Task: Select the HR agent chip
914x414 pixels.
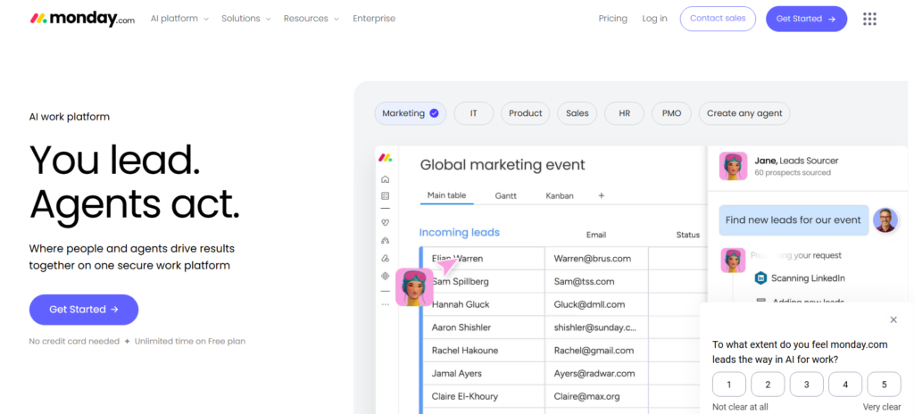Action: pos(624,113)
